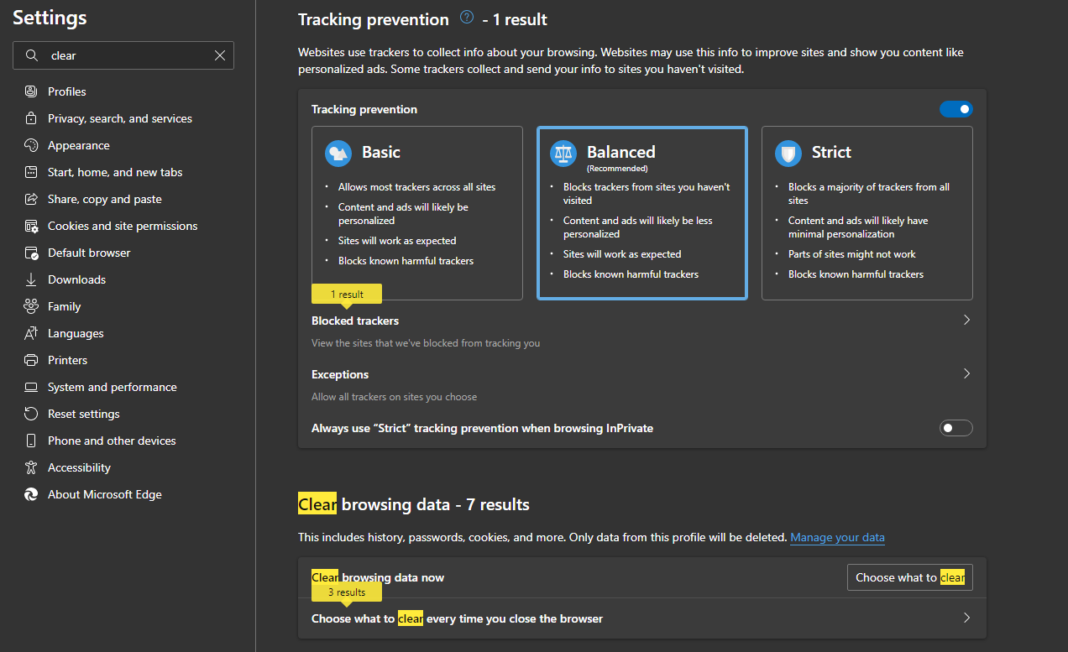Click the Profiles icon in sidebar
The height and width of the screenshot is (652, 1068).
click(31, 91)
